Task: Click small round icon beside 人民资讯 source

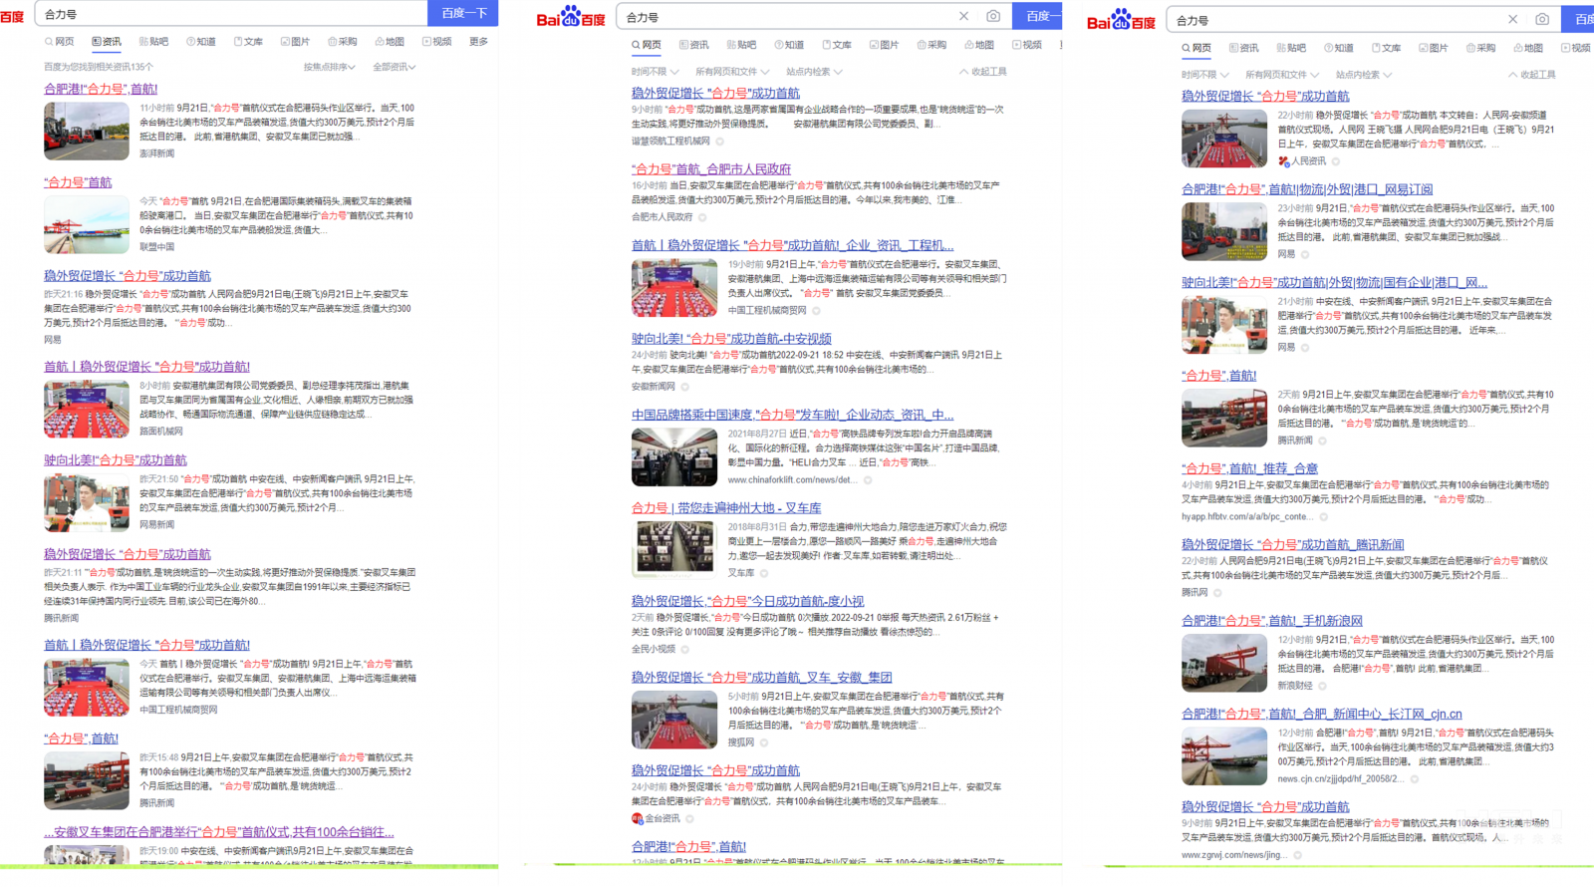Action: 1336,161
